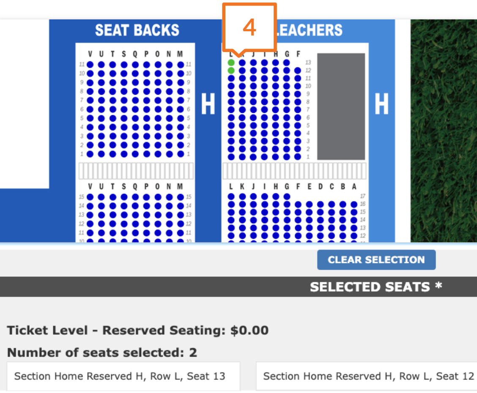Pick seat E14 in lower Bleachers block
477x393 pixels.
coord(309,220)
